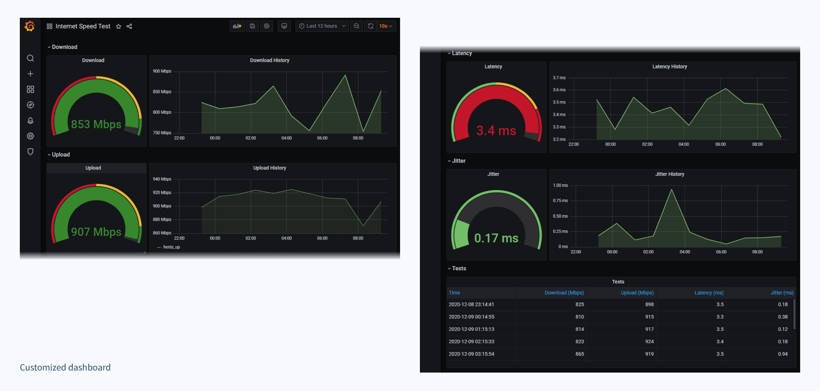Star the Internet Speed Test dashboard
The height and width of the screenshot is (391, 820).
(x=119, y=26)
